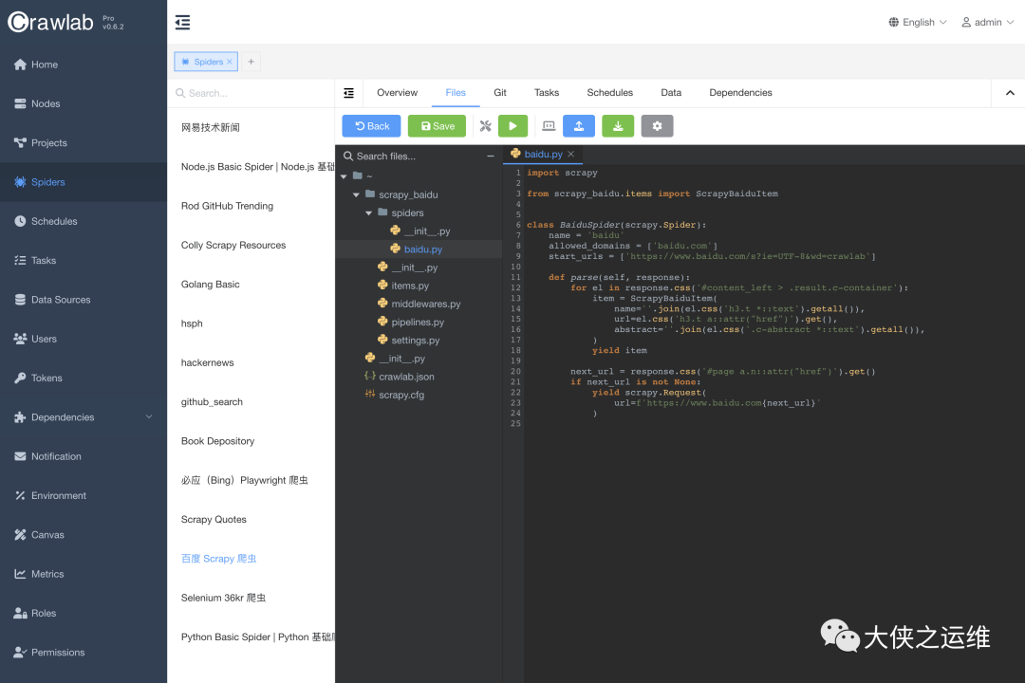The height and width of the screenshot is (683, 1025).
Task: Open the Home page from sidebar
Action: tap(83, 65)
